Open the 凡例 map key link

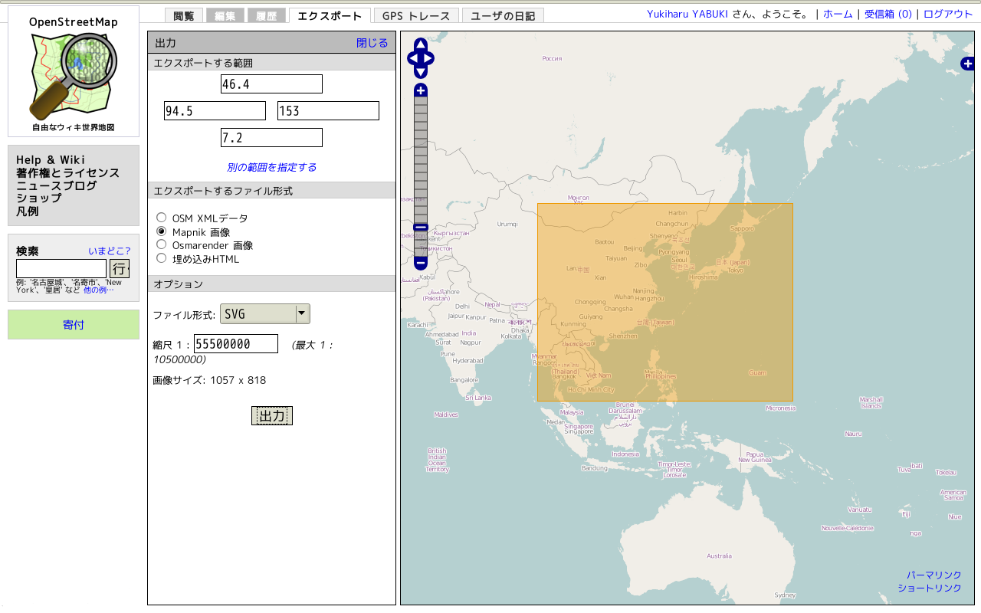(28, 211)
